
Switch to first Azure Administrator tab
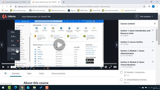[x=16, y=2]
